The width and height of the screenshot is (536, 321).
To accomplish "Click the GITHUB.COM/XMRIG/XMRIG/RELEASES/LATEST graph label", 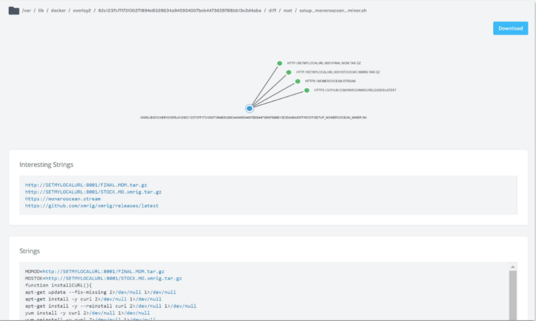I will point(355,90).
